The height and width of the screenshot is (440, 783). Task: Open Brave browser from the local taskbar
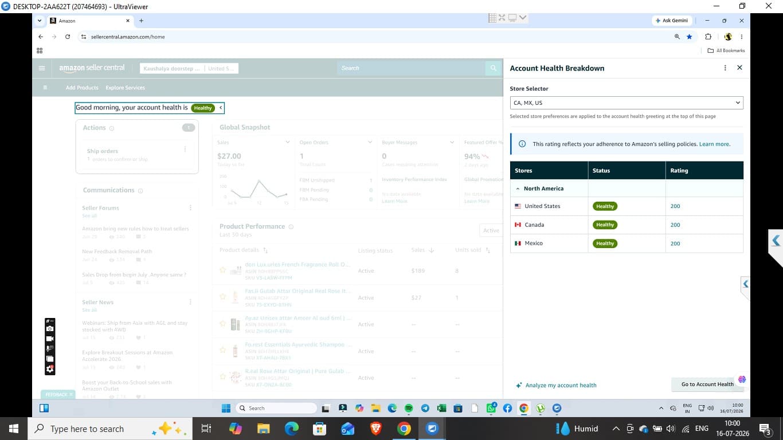tap(376, 429)
